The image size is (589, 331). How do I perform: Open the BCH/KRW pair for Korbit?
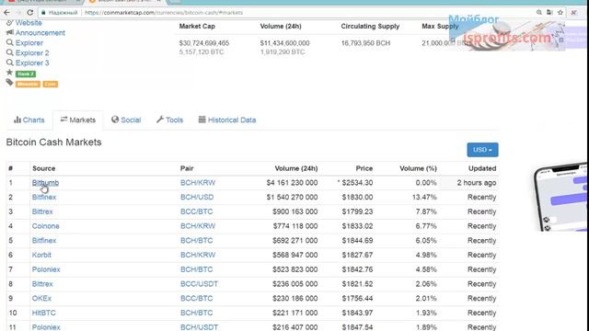[198, 256]
